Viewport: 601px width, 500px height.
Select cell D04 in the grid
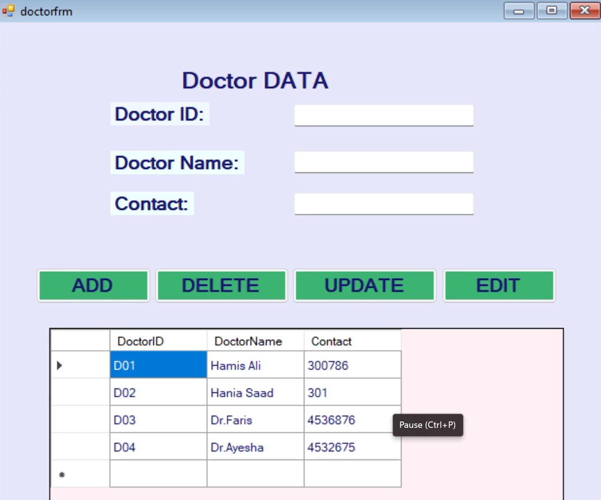[x=158, y=447]
